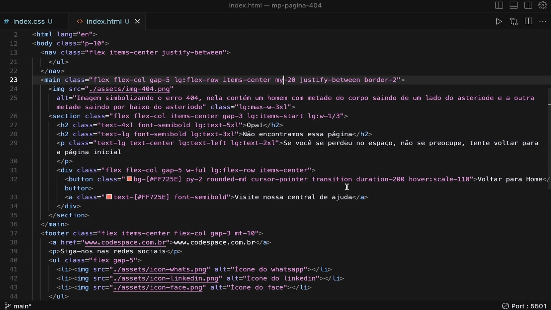
Task: Follow the ./assets/img-404.png path link
Action: coord(129,89)
